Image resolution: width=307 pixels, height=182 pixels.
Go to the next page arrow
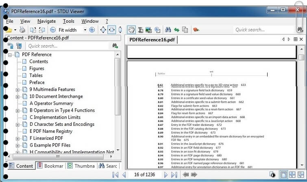[166, 175]
